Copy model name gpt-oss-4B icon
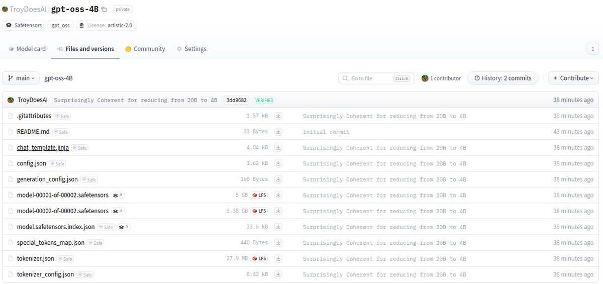This screenshot has height=284, width=603. click(104, 9)
